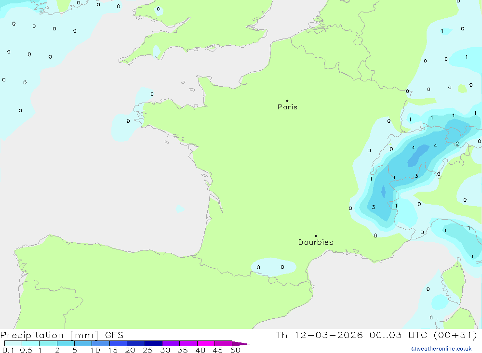Pick the 25–30 mm legend swatch
Viewport: 482px width, 353px height.
[x=153, y=343]
